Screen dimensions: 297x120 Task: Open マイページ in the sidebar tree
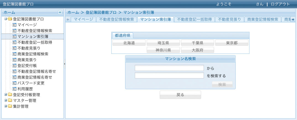click(x=27, y=25)
